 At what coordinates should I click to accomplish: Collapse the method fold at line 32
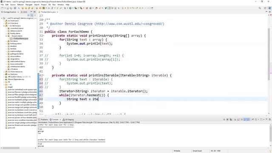[x=44, y=36]
